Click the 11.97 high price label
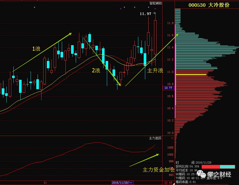The image size is (239, 185). click(146, 14)
